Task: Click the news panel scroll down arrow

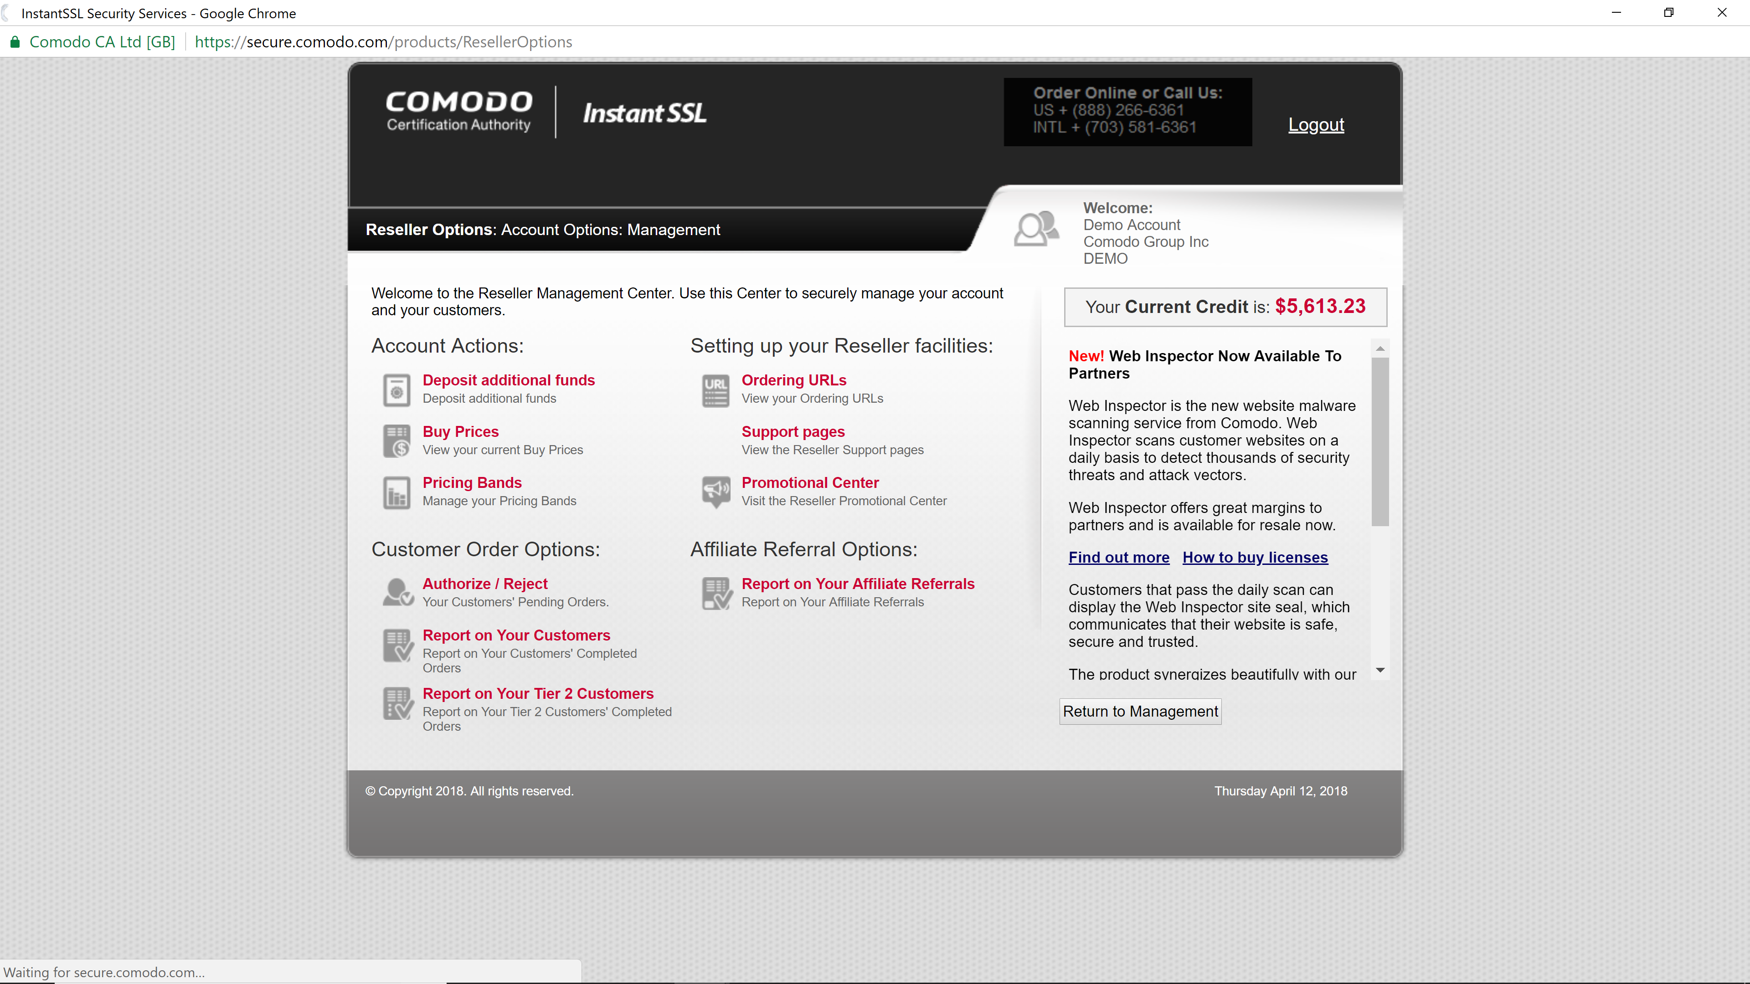Action: tap(1380, 670)
